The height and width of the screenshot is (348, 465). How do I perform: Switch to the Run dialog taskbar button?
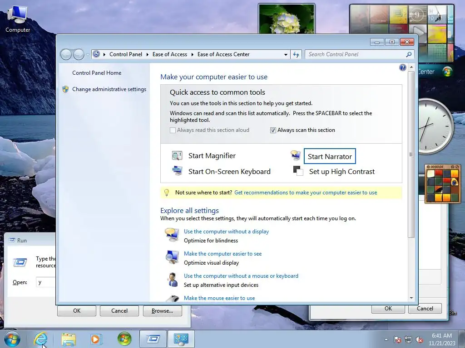click(x=153, y=339)
